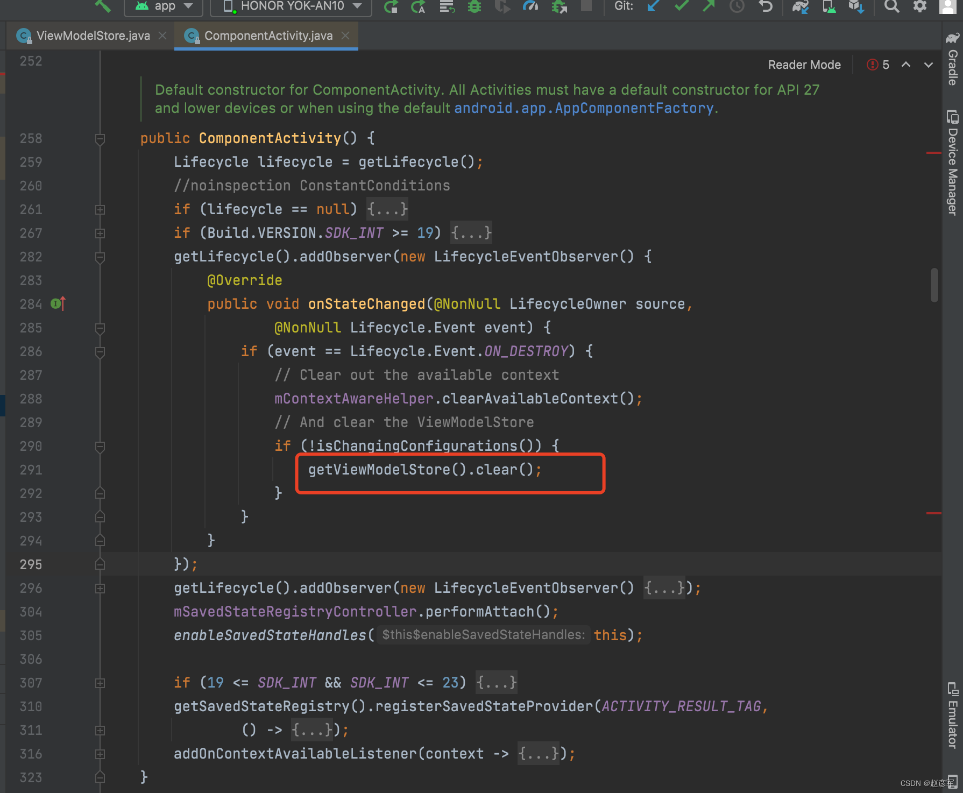Close the ViewModelStore.java tab

[162, 36]
